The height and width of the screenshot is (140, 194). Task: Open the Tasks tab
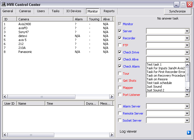[x=56, y=11]
